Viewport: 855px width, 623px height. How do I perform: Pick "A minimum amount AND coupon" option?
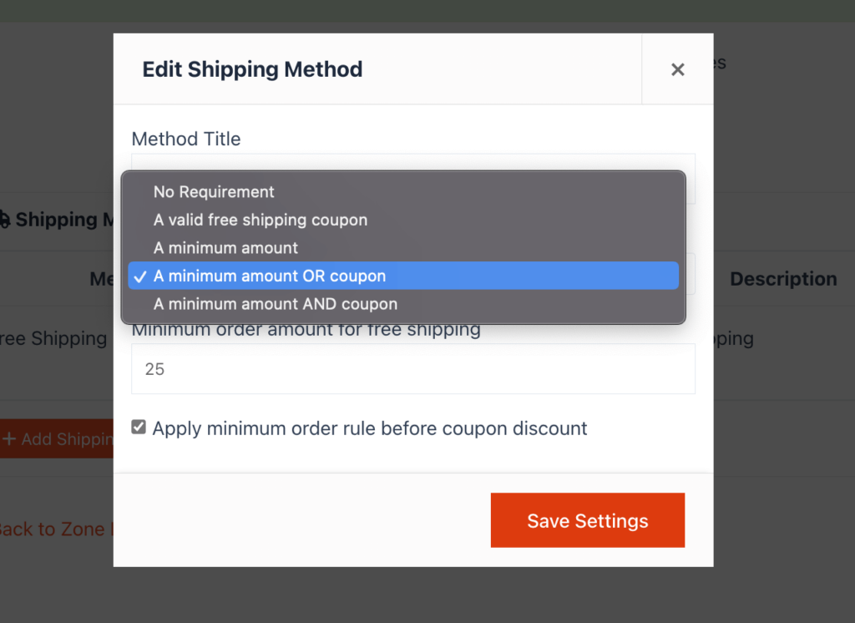tap(276, 304)
